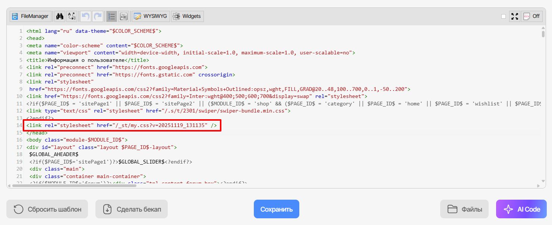The width and height of the screenshot is (552, 225).
Task: Tick the small checkbox near fullscreen icon
Action: (x=504, y=16)
